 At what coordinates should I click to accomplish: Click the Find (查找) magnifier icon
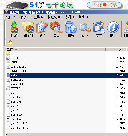[x=85, y=27]
